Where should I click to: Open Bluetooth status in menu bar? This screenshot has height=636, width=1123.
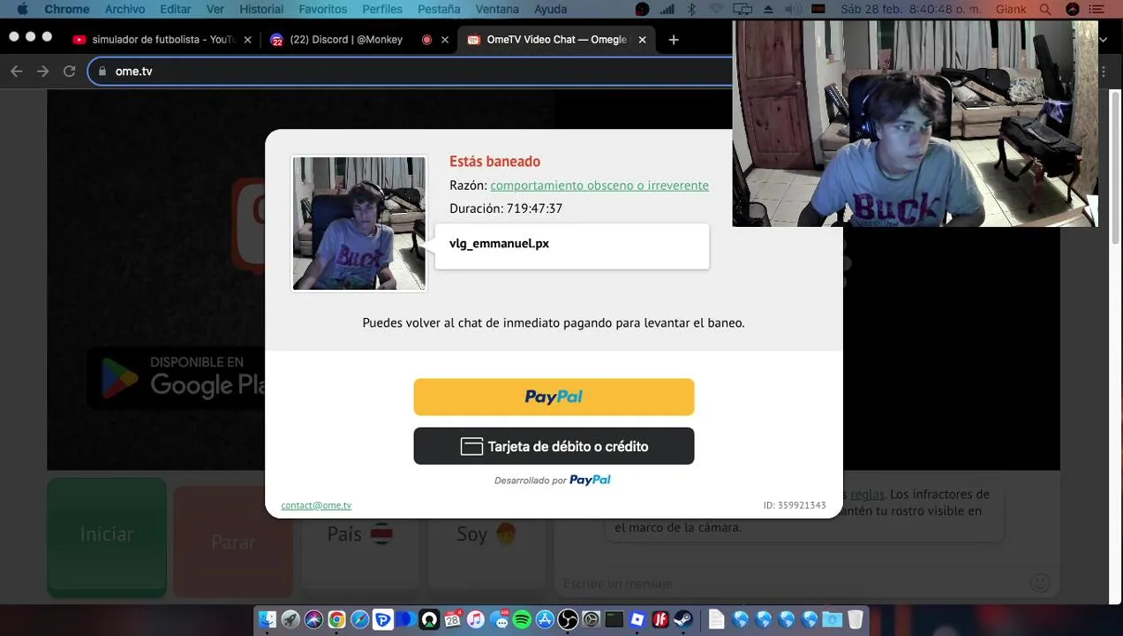point(691,9)
